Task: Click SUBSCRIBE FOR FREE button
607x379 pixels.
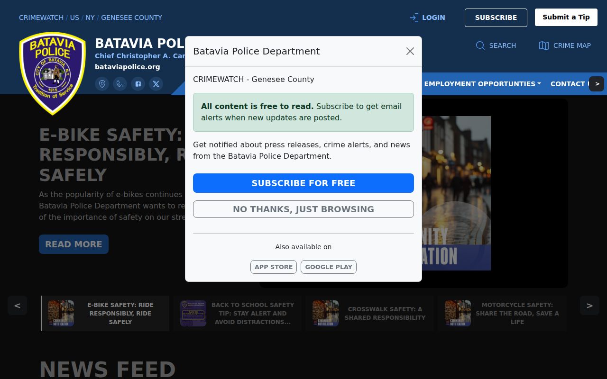Action: [303, 183]
